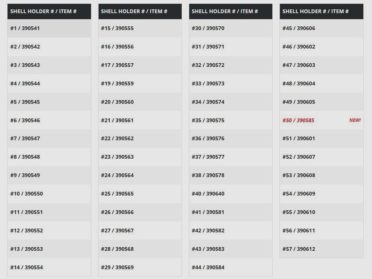Pick row #51 / 390601
The width and height of the screenshot is (372, 279).
click(322, 138)
